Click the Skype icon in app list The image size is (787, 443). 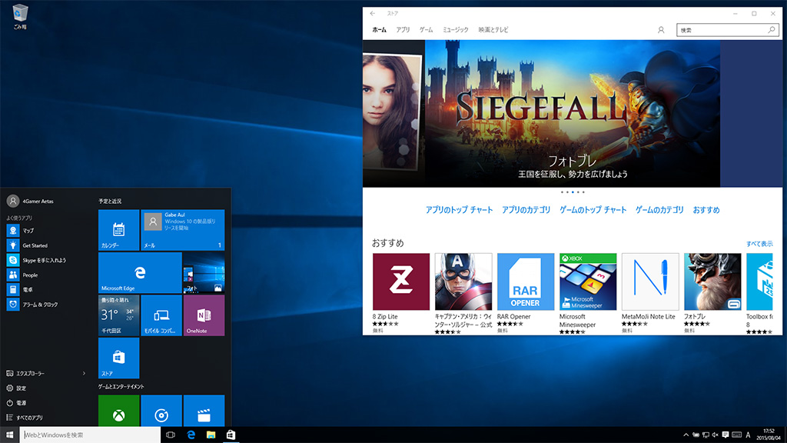click(x=13, y=260)
